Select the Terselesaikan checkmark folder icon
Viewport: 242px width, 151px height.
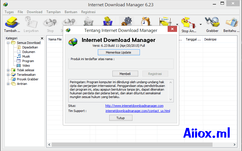click(x=13, y=75)
